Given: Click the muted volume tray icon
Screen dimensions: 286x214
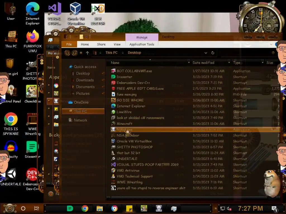Looking at the screenshot, I should click(x=229, y=209).
